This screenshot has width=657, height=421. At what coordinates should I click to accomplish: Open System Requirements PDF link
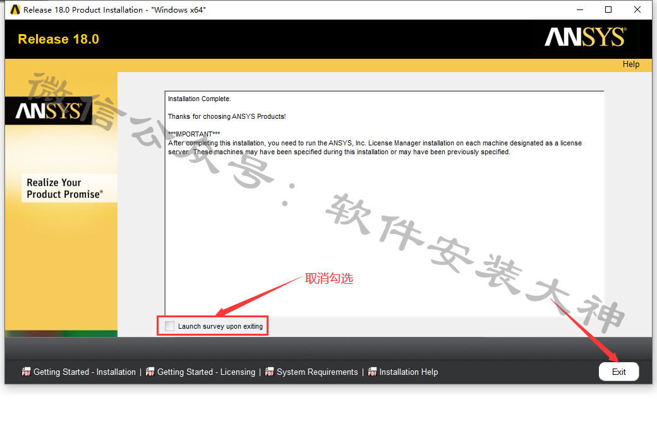pyautogui.click(x=317, y=372)
